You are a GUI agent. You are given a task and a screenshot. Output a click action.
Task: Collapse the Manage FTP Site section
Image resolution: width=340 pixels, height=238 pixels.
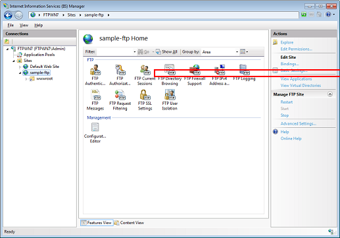coord(330,94)
